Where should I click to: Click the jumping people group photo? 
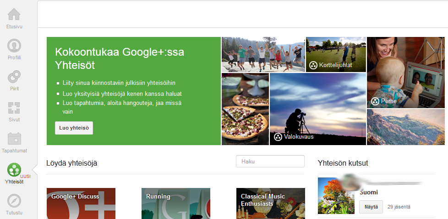point(263,54)
